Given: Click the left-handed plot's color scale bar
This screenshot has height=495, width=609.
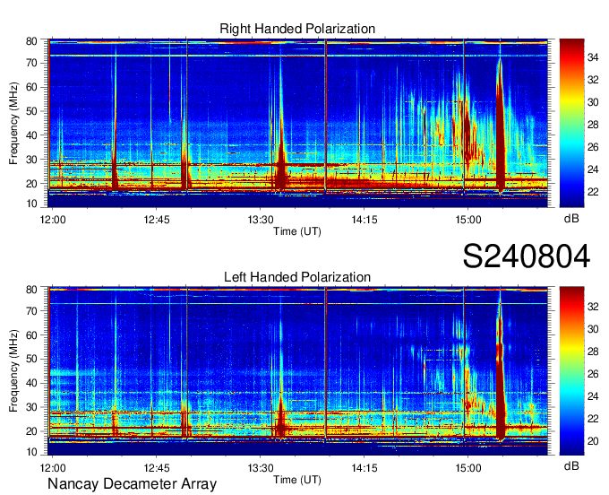Looking at the screenshot, I should click(x=571, y=371).
